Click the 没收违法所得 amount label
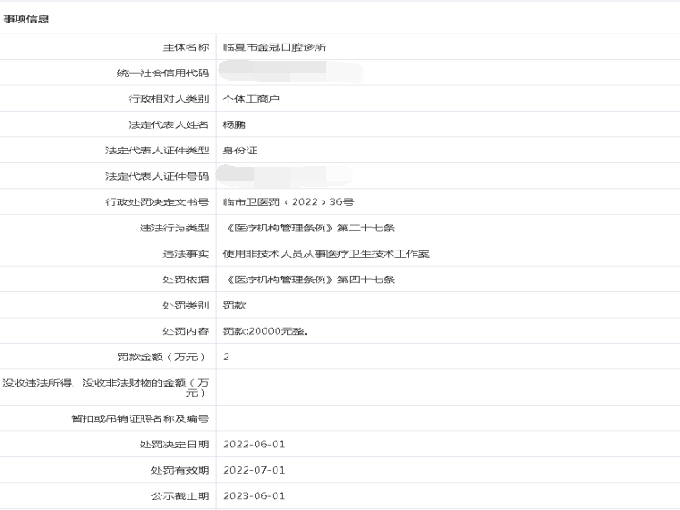The height and width of the screenshot is (510, 680). (106, 387)
